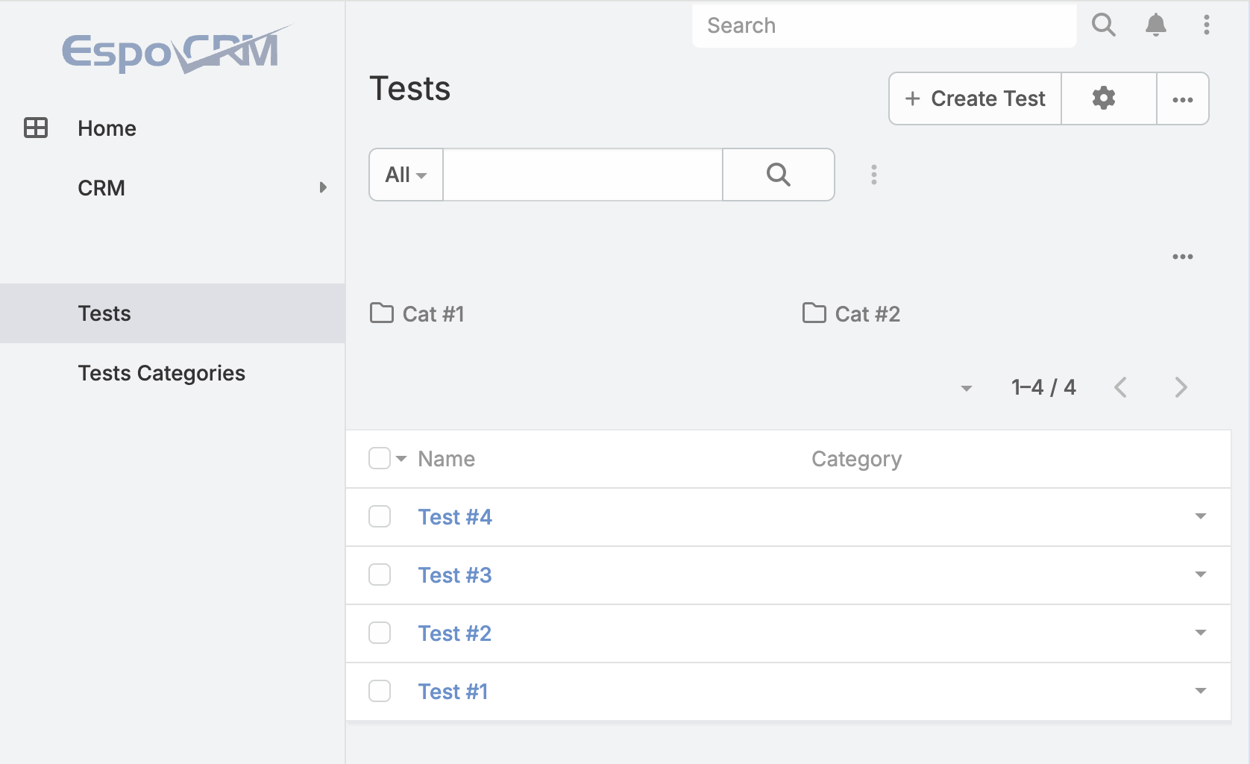Open the All filter dropdown
Image resolution: width=1250 pixels, height=764 pixels.
click(405, 175)
